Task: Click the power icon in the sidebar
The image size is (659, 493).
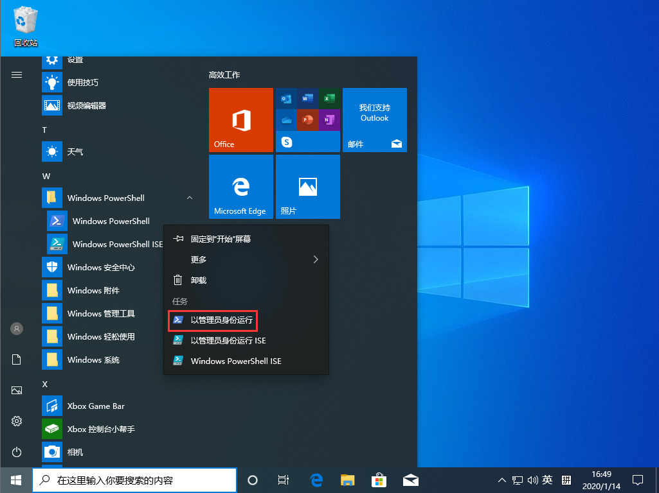Action: point(17,452)
